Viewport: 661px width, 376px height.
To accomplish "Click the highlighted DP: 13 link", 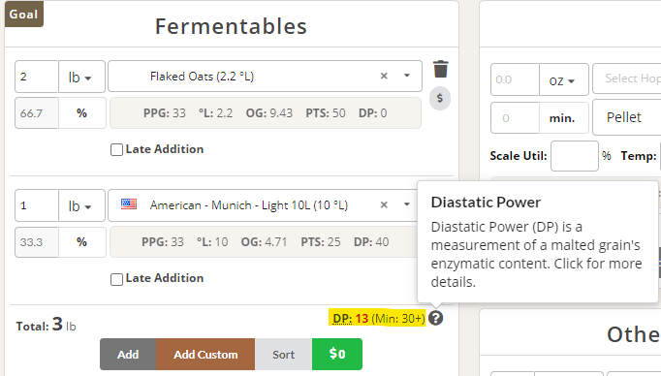I will point(350,318).
